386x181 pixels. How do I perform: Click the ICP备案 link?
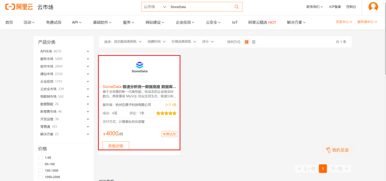(335, 7)
